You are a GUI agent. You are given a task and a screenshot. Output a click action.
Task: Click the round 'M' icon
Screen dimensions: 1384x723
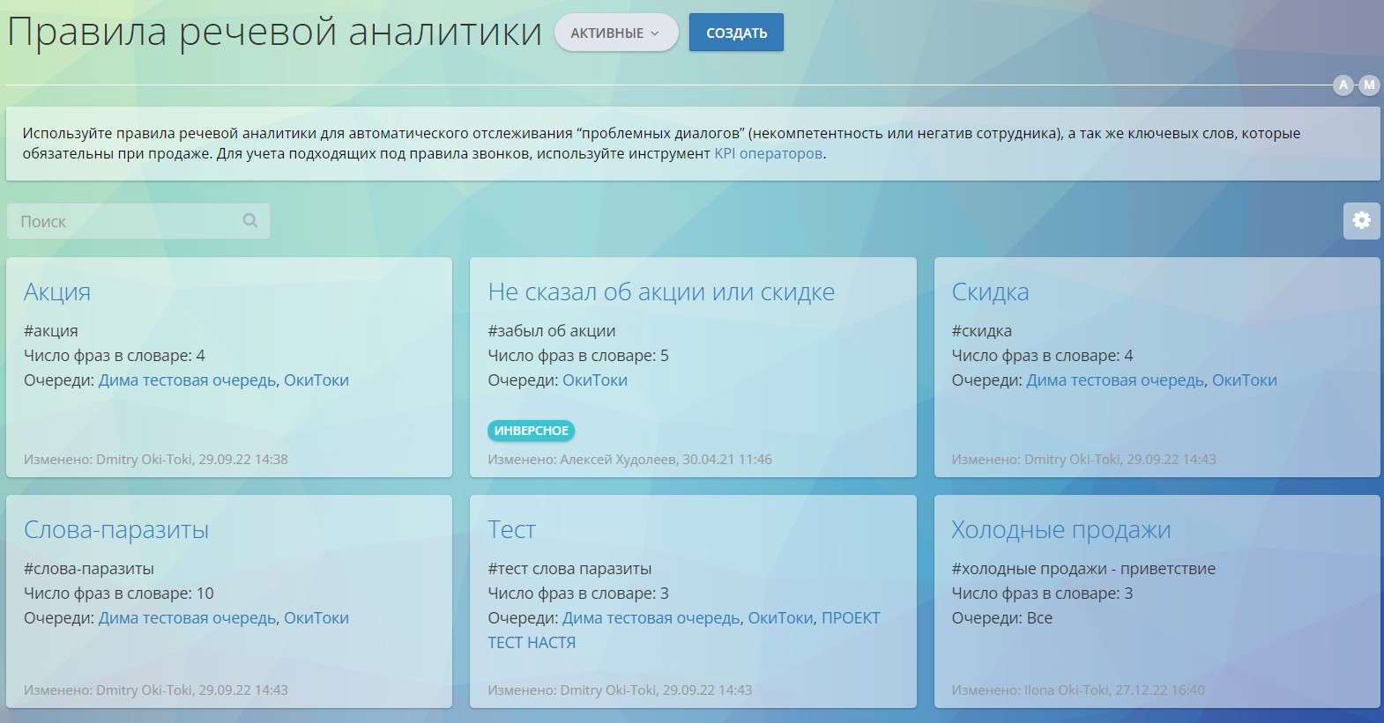[x=1369, y=85]
